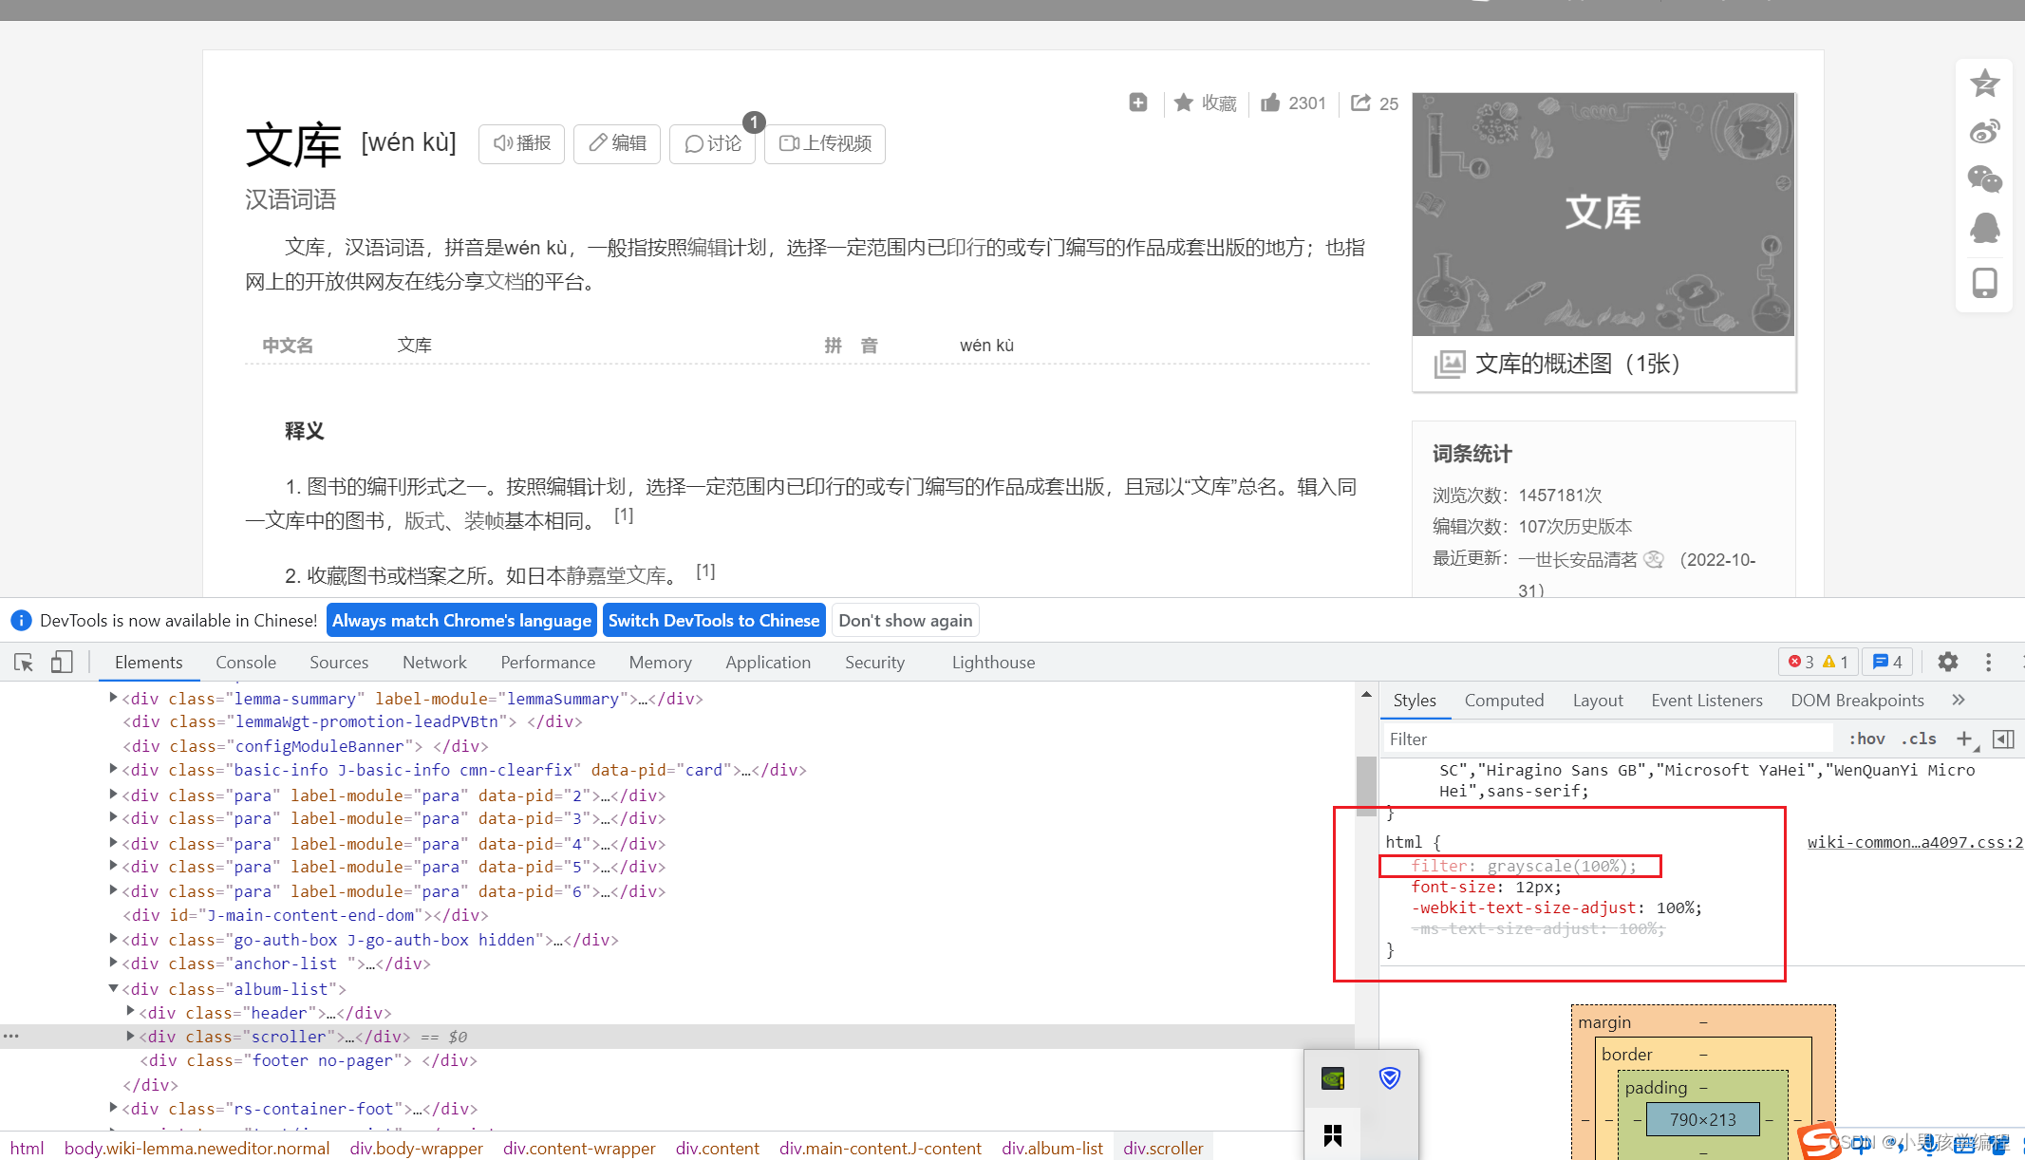Open the Sources tab
The width and height of the screenshot is (2025, 1160).
point(339,663)
